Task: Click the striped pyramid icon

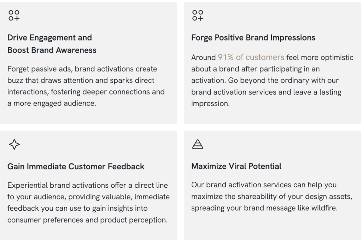Action: [198, 144]
